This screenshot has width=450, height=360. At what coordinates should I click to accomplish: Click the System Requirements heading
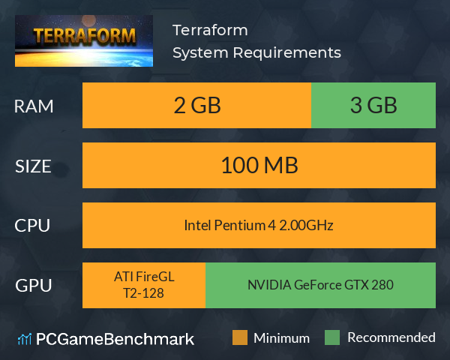tap(256, 53)
